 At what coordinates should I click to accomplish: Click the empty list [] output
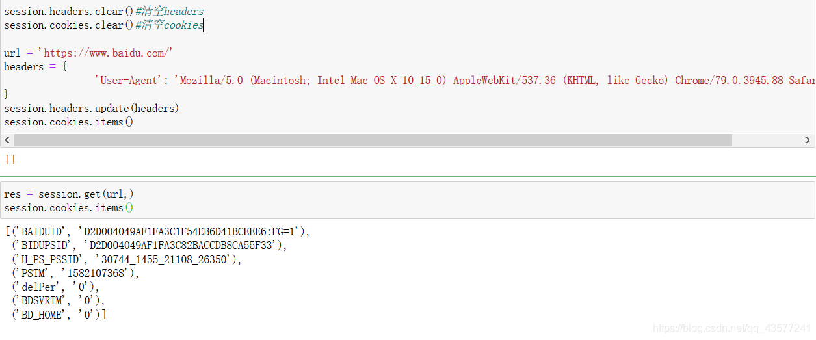(10, 160)
